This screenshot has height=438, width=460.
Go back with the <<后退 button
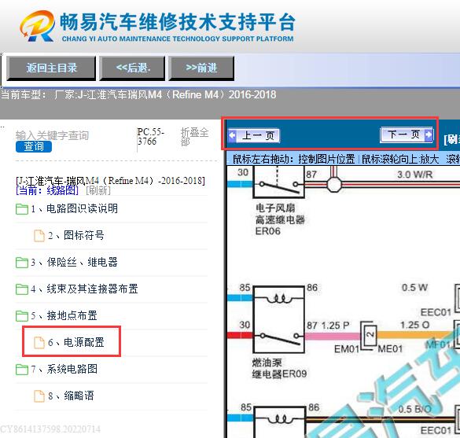[132, 68]
